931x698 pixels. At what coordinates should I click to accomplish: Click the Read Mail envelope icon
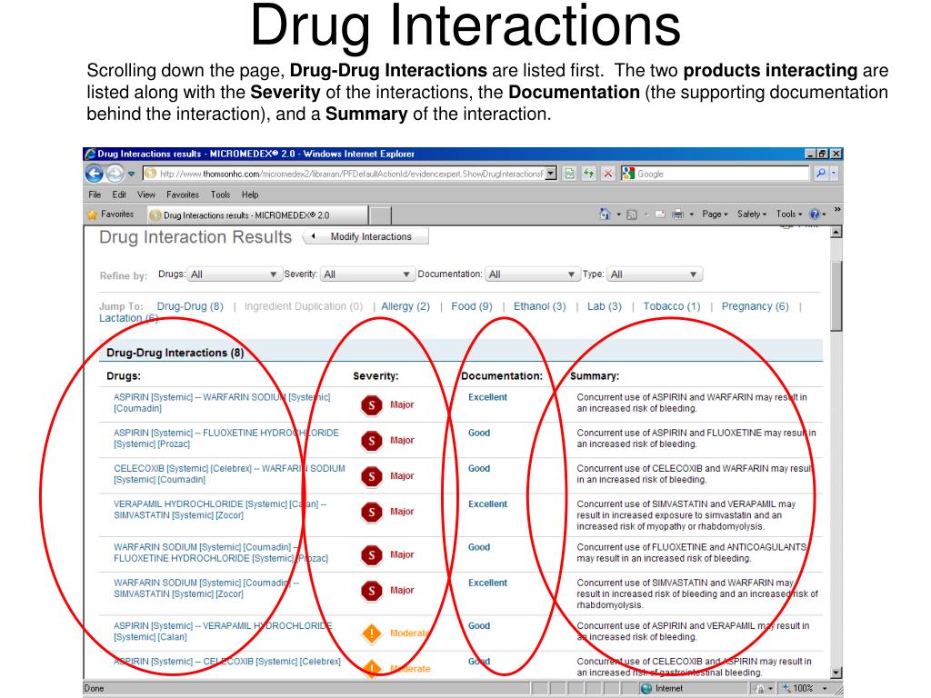tap(660, 214)
